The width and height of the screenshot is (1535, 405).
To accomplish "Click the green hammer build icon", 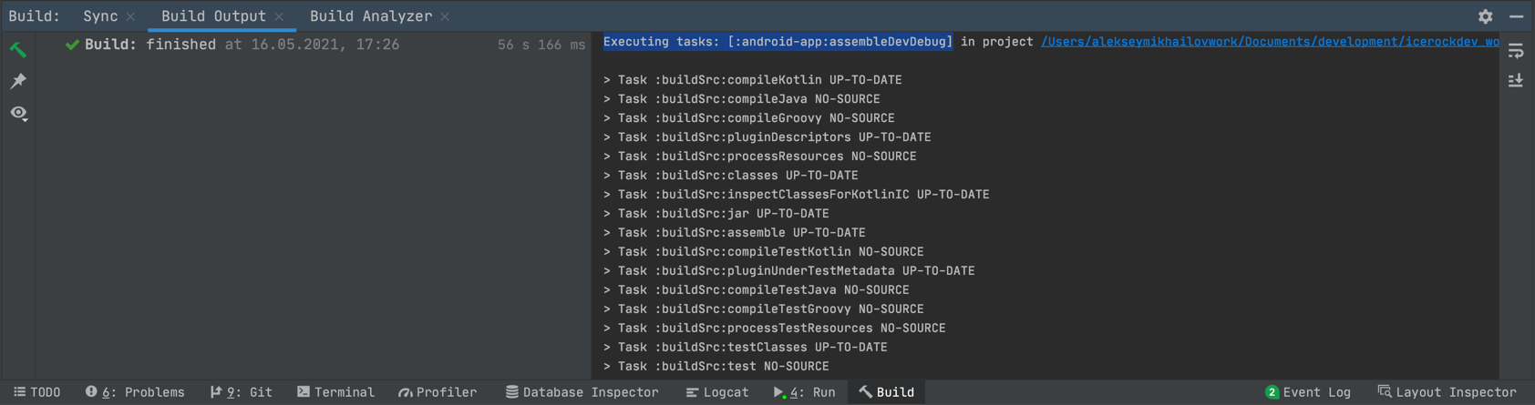I will [x=18, y=49].
